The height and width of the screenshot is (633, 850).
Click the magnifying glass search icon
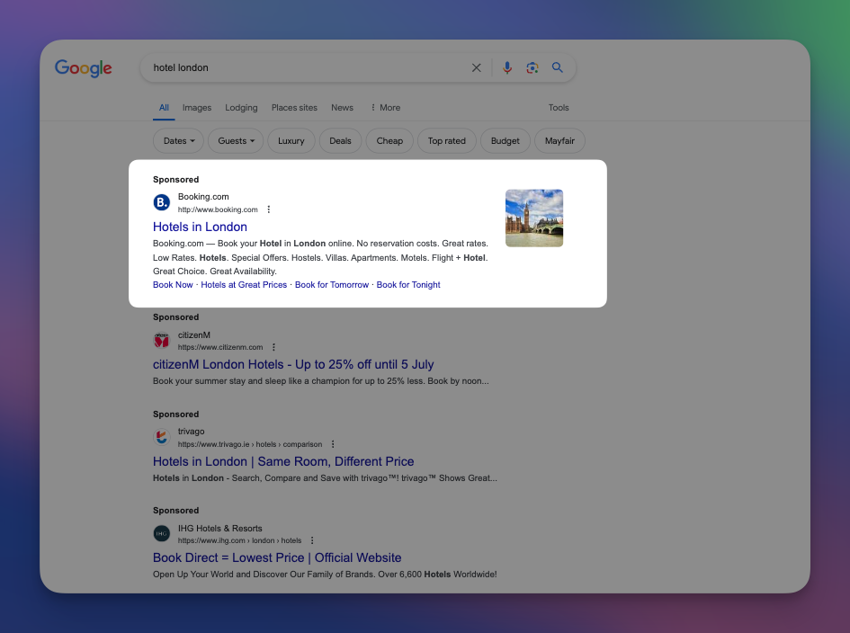click(x=558, y=67)
